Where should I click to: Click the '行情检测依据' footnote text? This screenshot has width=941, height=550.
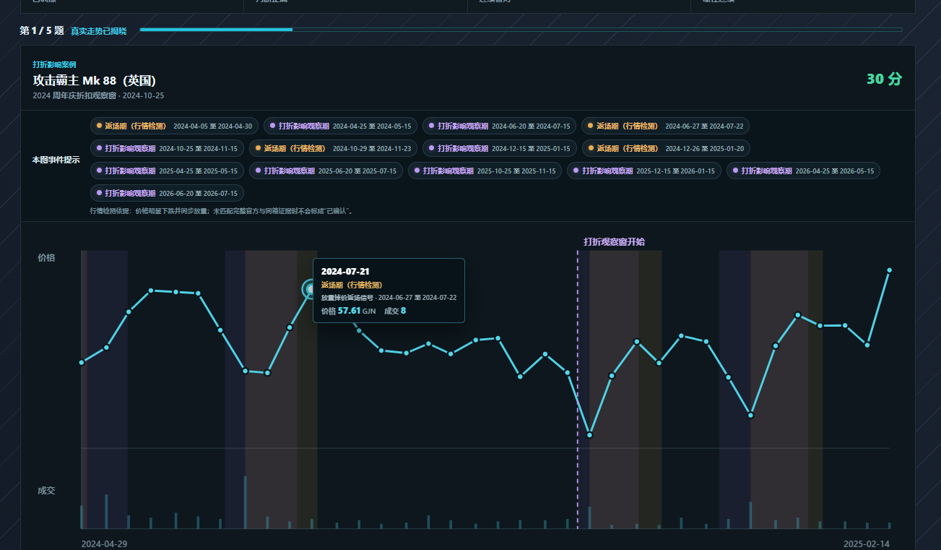tap(221, 211)
